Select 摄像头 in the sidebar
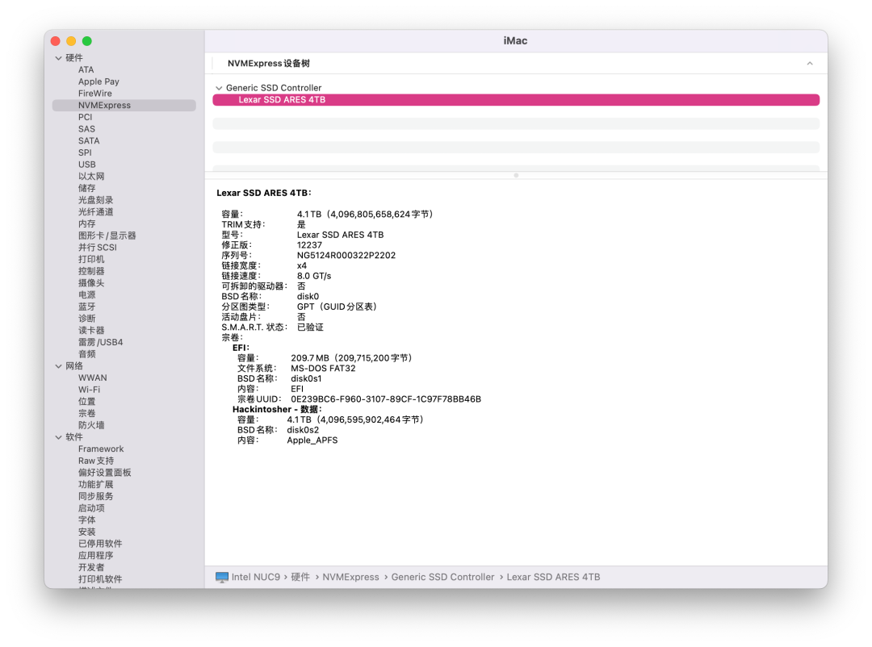Viewport: 872px width, 647px height. coord(91,283)
